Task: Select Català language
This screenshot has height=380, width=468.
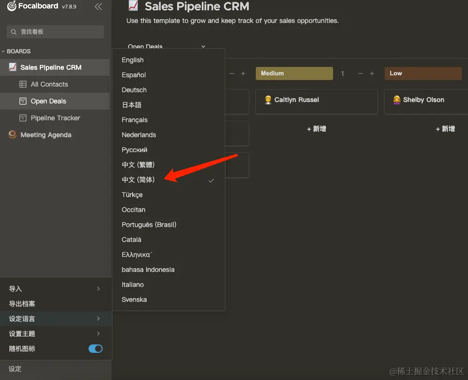Action: coord(169,240)
